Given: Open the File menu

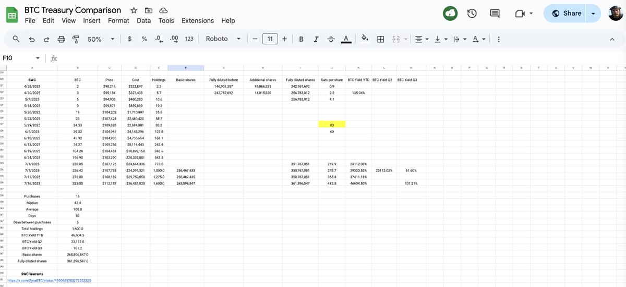Looking at the screenshot, I should (x=30, y=20).
